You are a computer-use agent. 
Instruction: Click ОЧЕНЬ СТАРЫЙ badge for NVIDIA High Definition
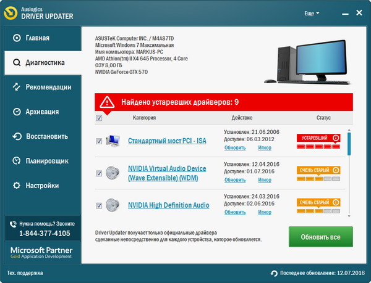coord(318,203)
